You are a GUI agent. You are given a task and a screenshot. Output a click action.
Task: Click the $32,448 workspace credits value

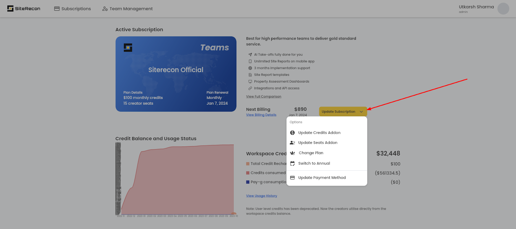[x=388, y=154]
